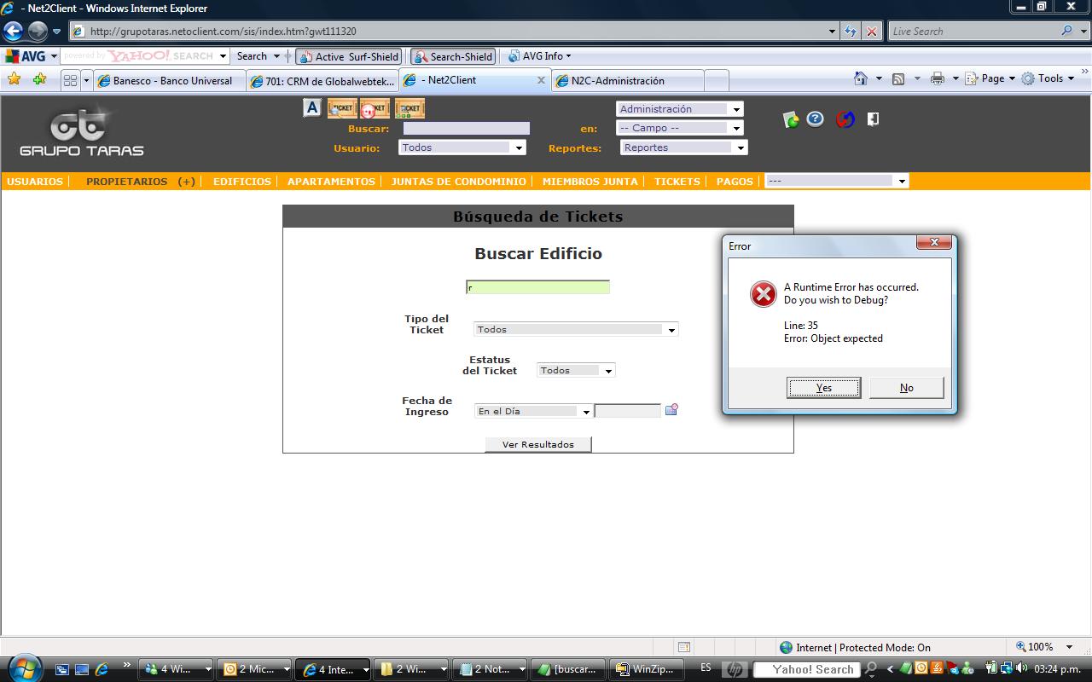
Task: Open the Fecha de Ingreso 'En el Día' dropdown
Action: (x=533, y=411)
